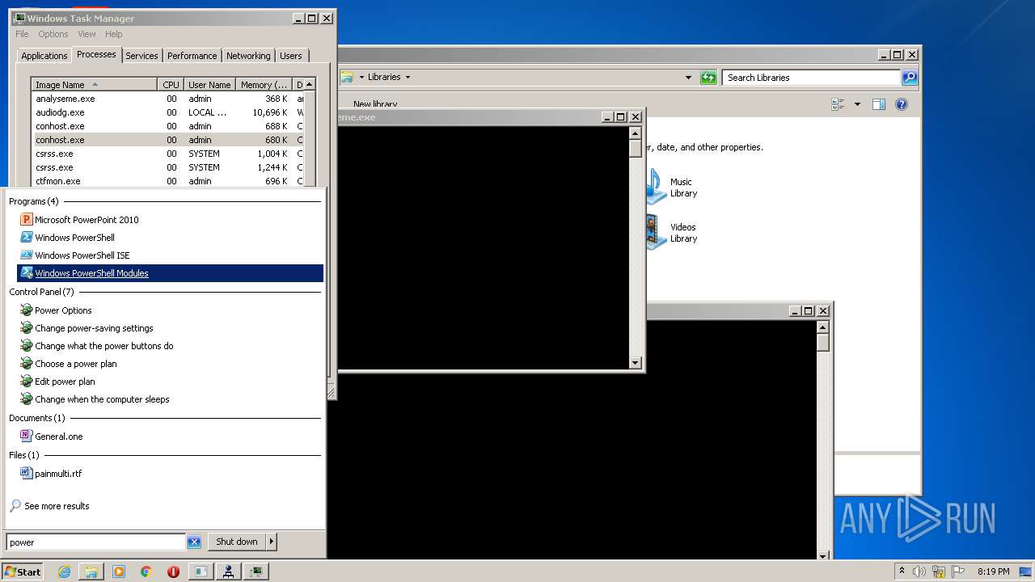Open address bar history dropdown in Explorer

[688, 78]
